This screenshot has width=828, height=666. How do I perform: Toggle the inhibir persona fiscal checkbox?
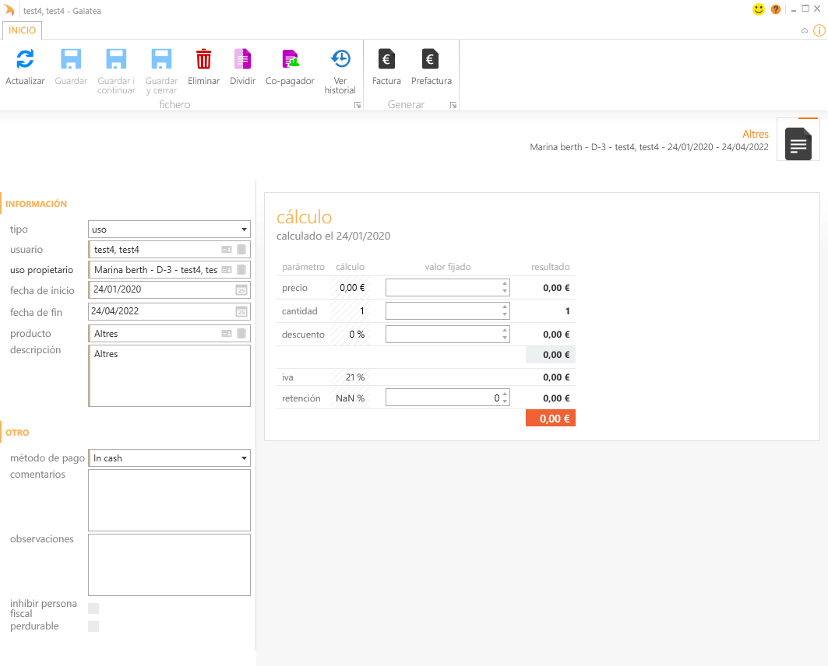93,608
